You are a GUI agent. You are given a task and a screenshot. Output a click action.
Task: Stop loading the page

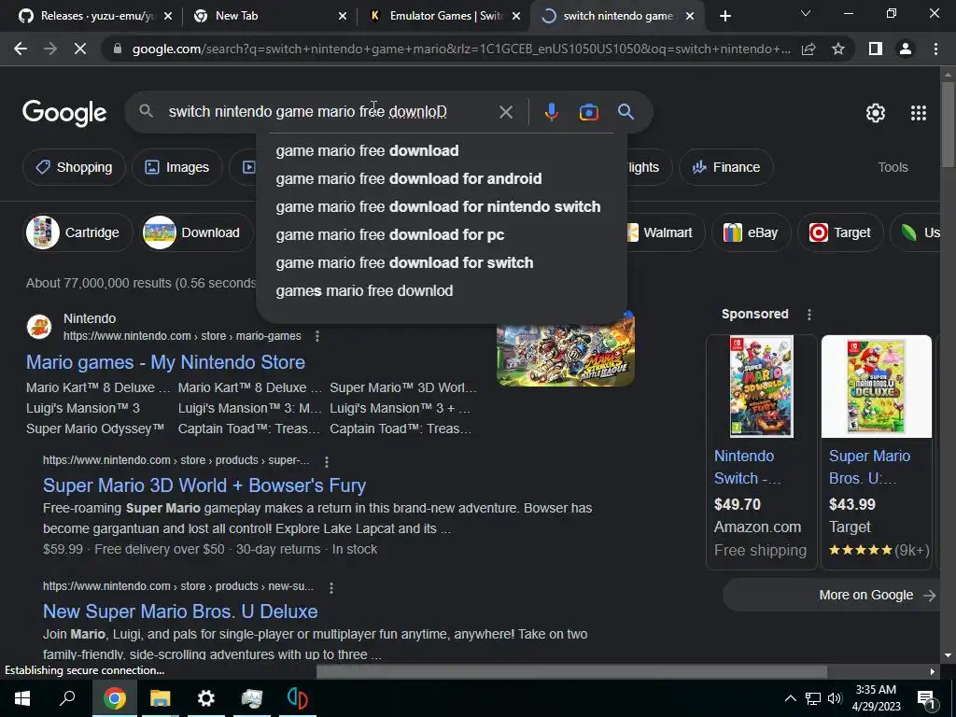pyautogui.click(x=80, y=49)
